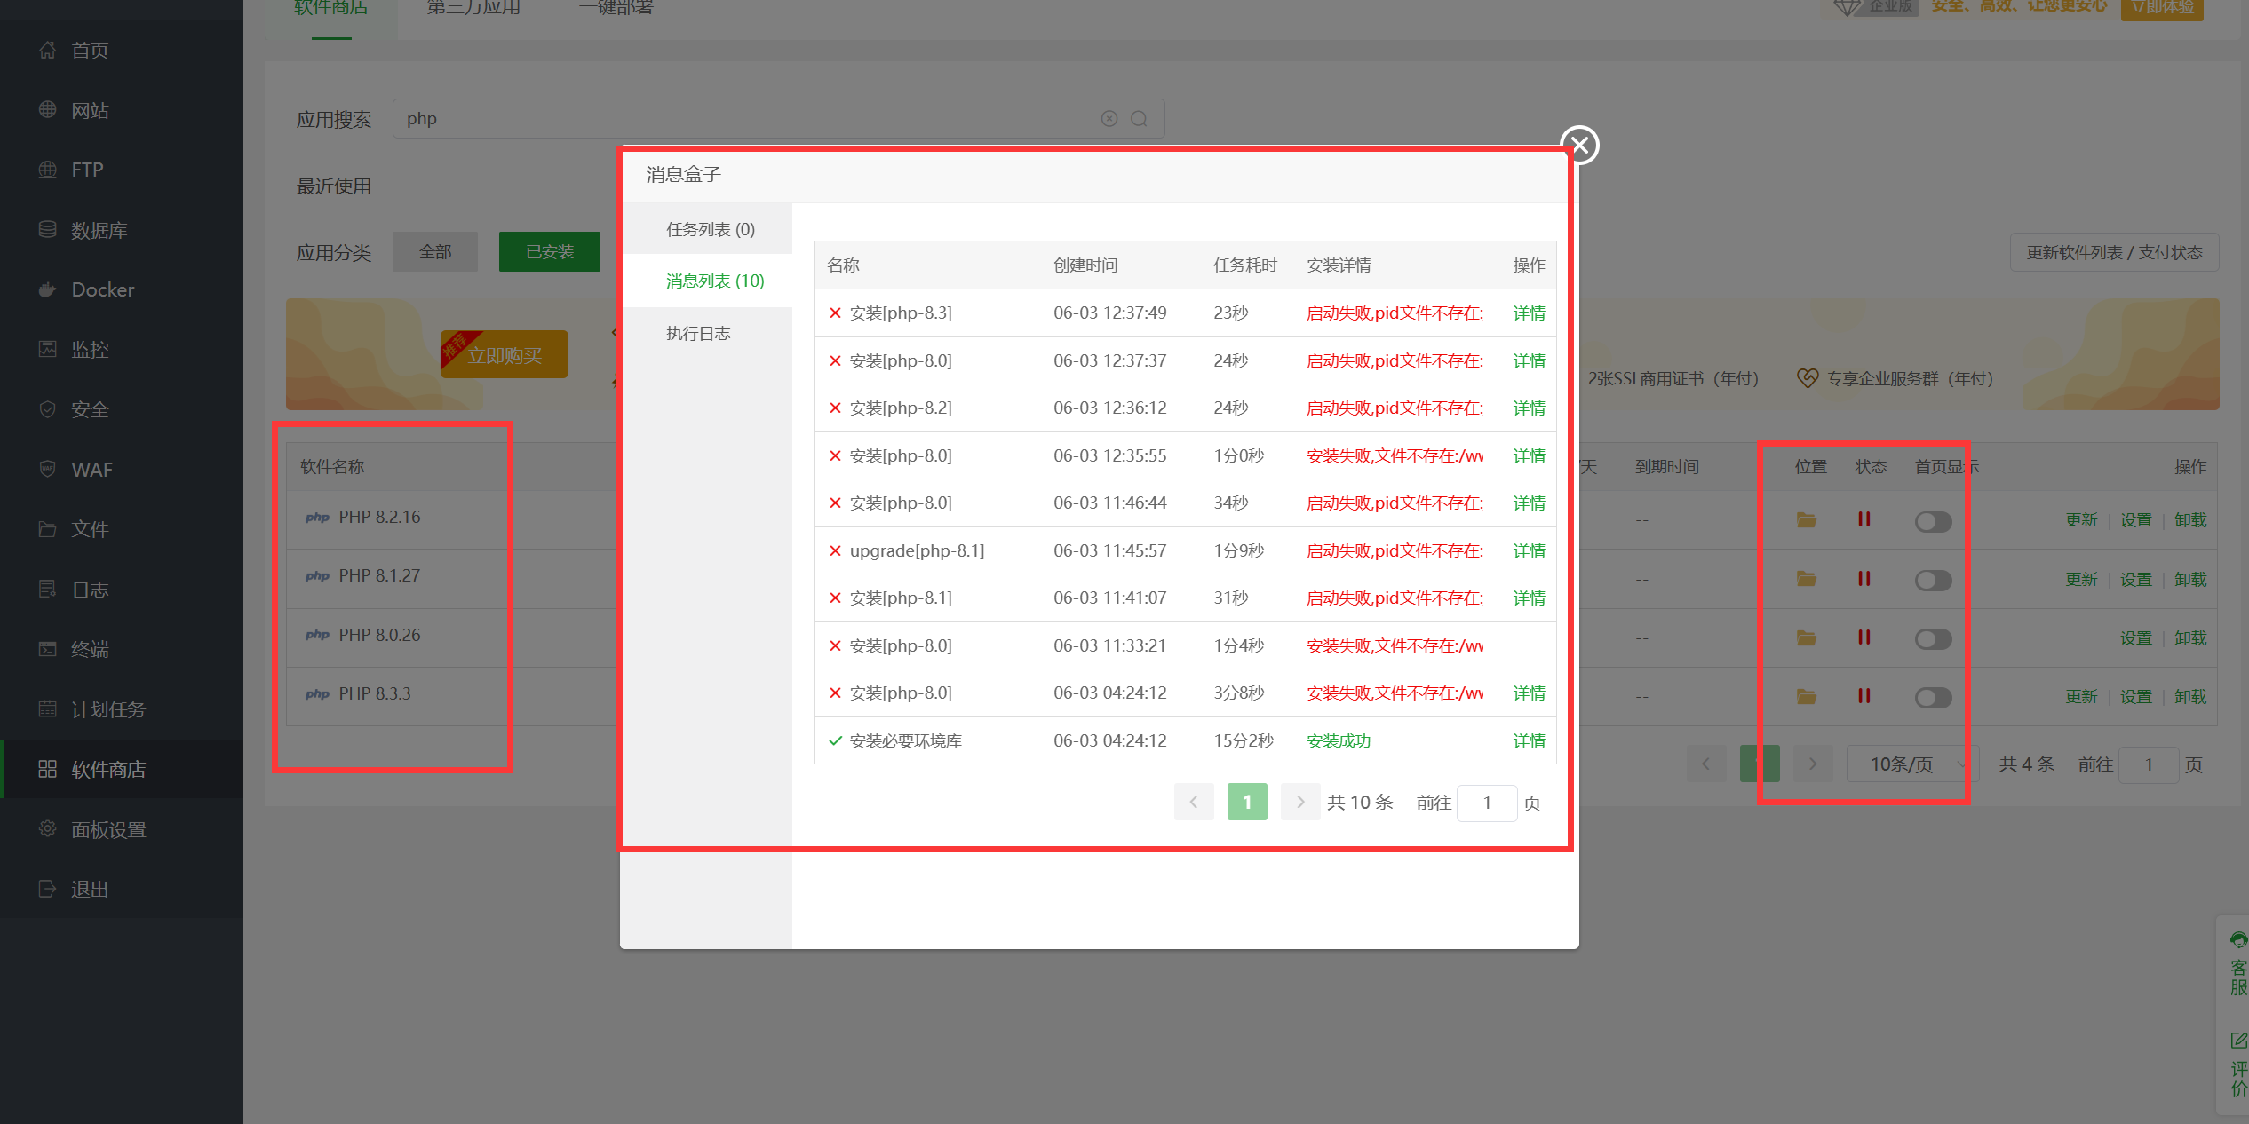Click 立即体验 button at top right
This screenshot has width=2249, height=1124.
point(2162,8)
